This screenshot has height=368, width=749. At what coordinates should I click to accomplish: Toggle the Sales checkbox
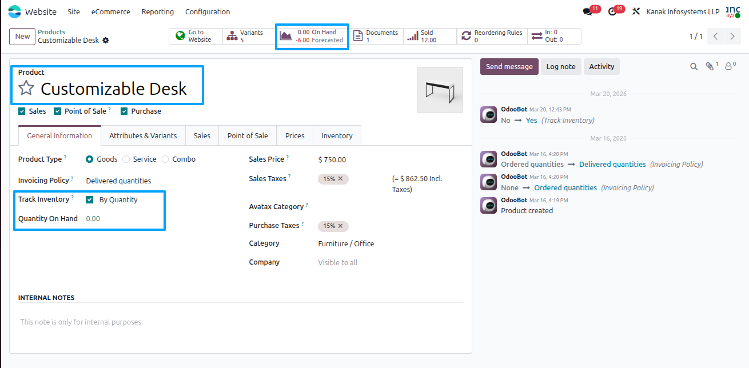tap(22, 111)
